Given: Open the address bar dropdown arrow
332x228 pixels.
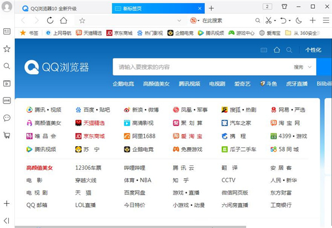Looking at the screenshot, I should tap(179, 20).
